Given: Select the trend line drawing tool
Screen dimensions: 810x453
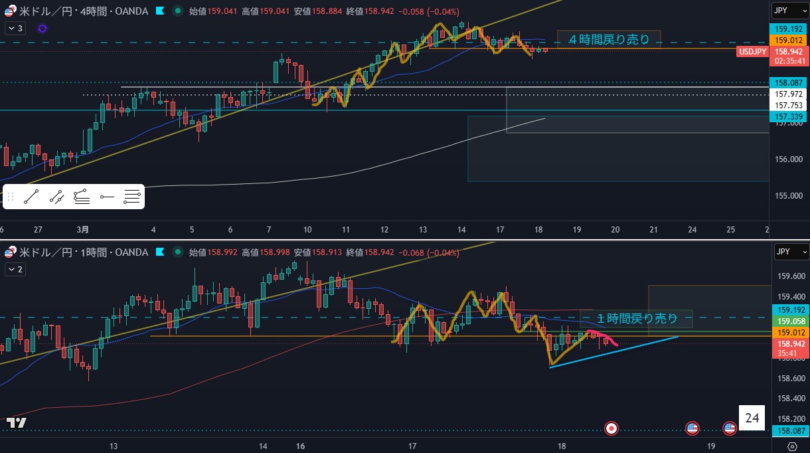Looking at the screenshot, I should pyautogui.click(x=31, y=197).
